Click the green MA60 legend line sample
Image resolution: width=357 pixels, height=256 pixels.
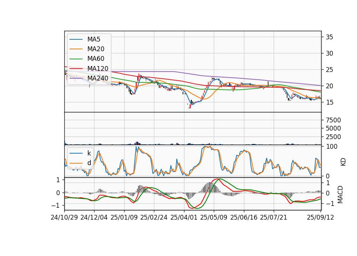[76, 59]
